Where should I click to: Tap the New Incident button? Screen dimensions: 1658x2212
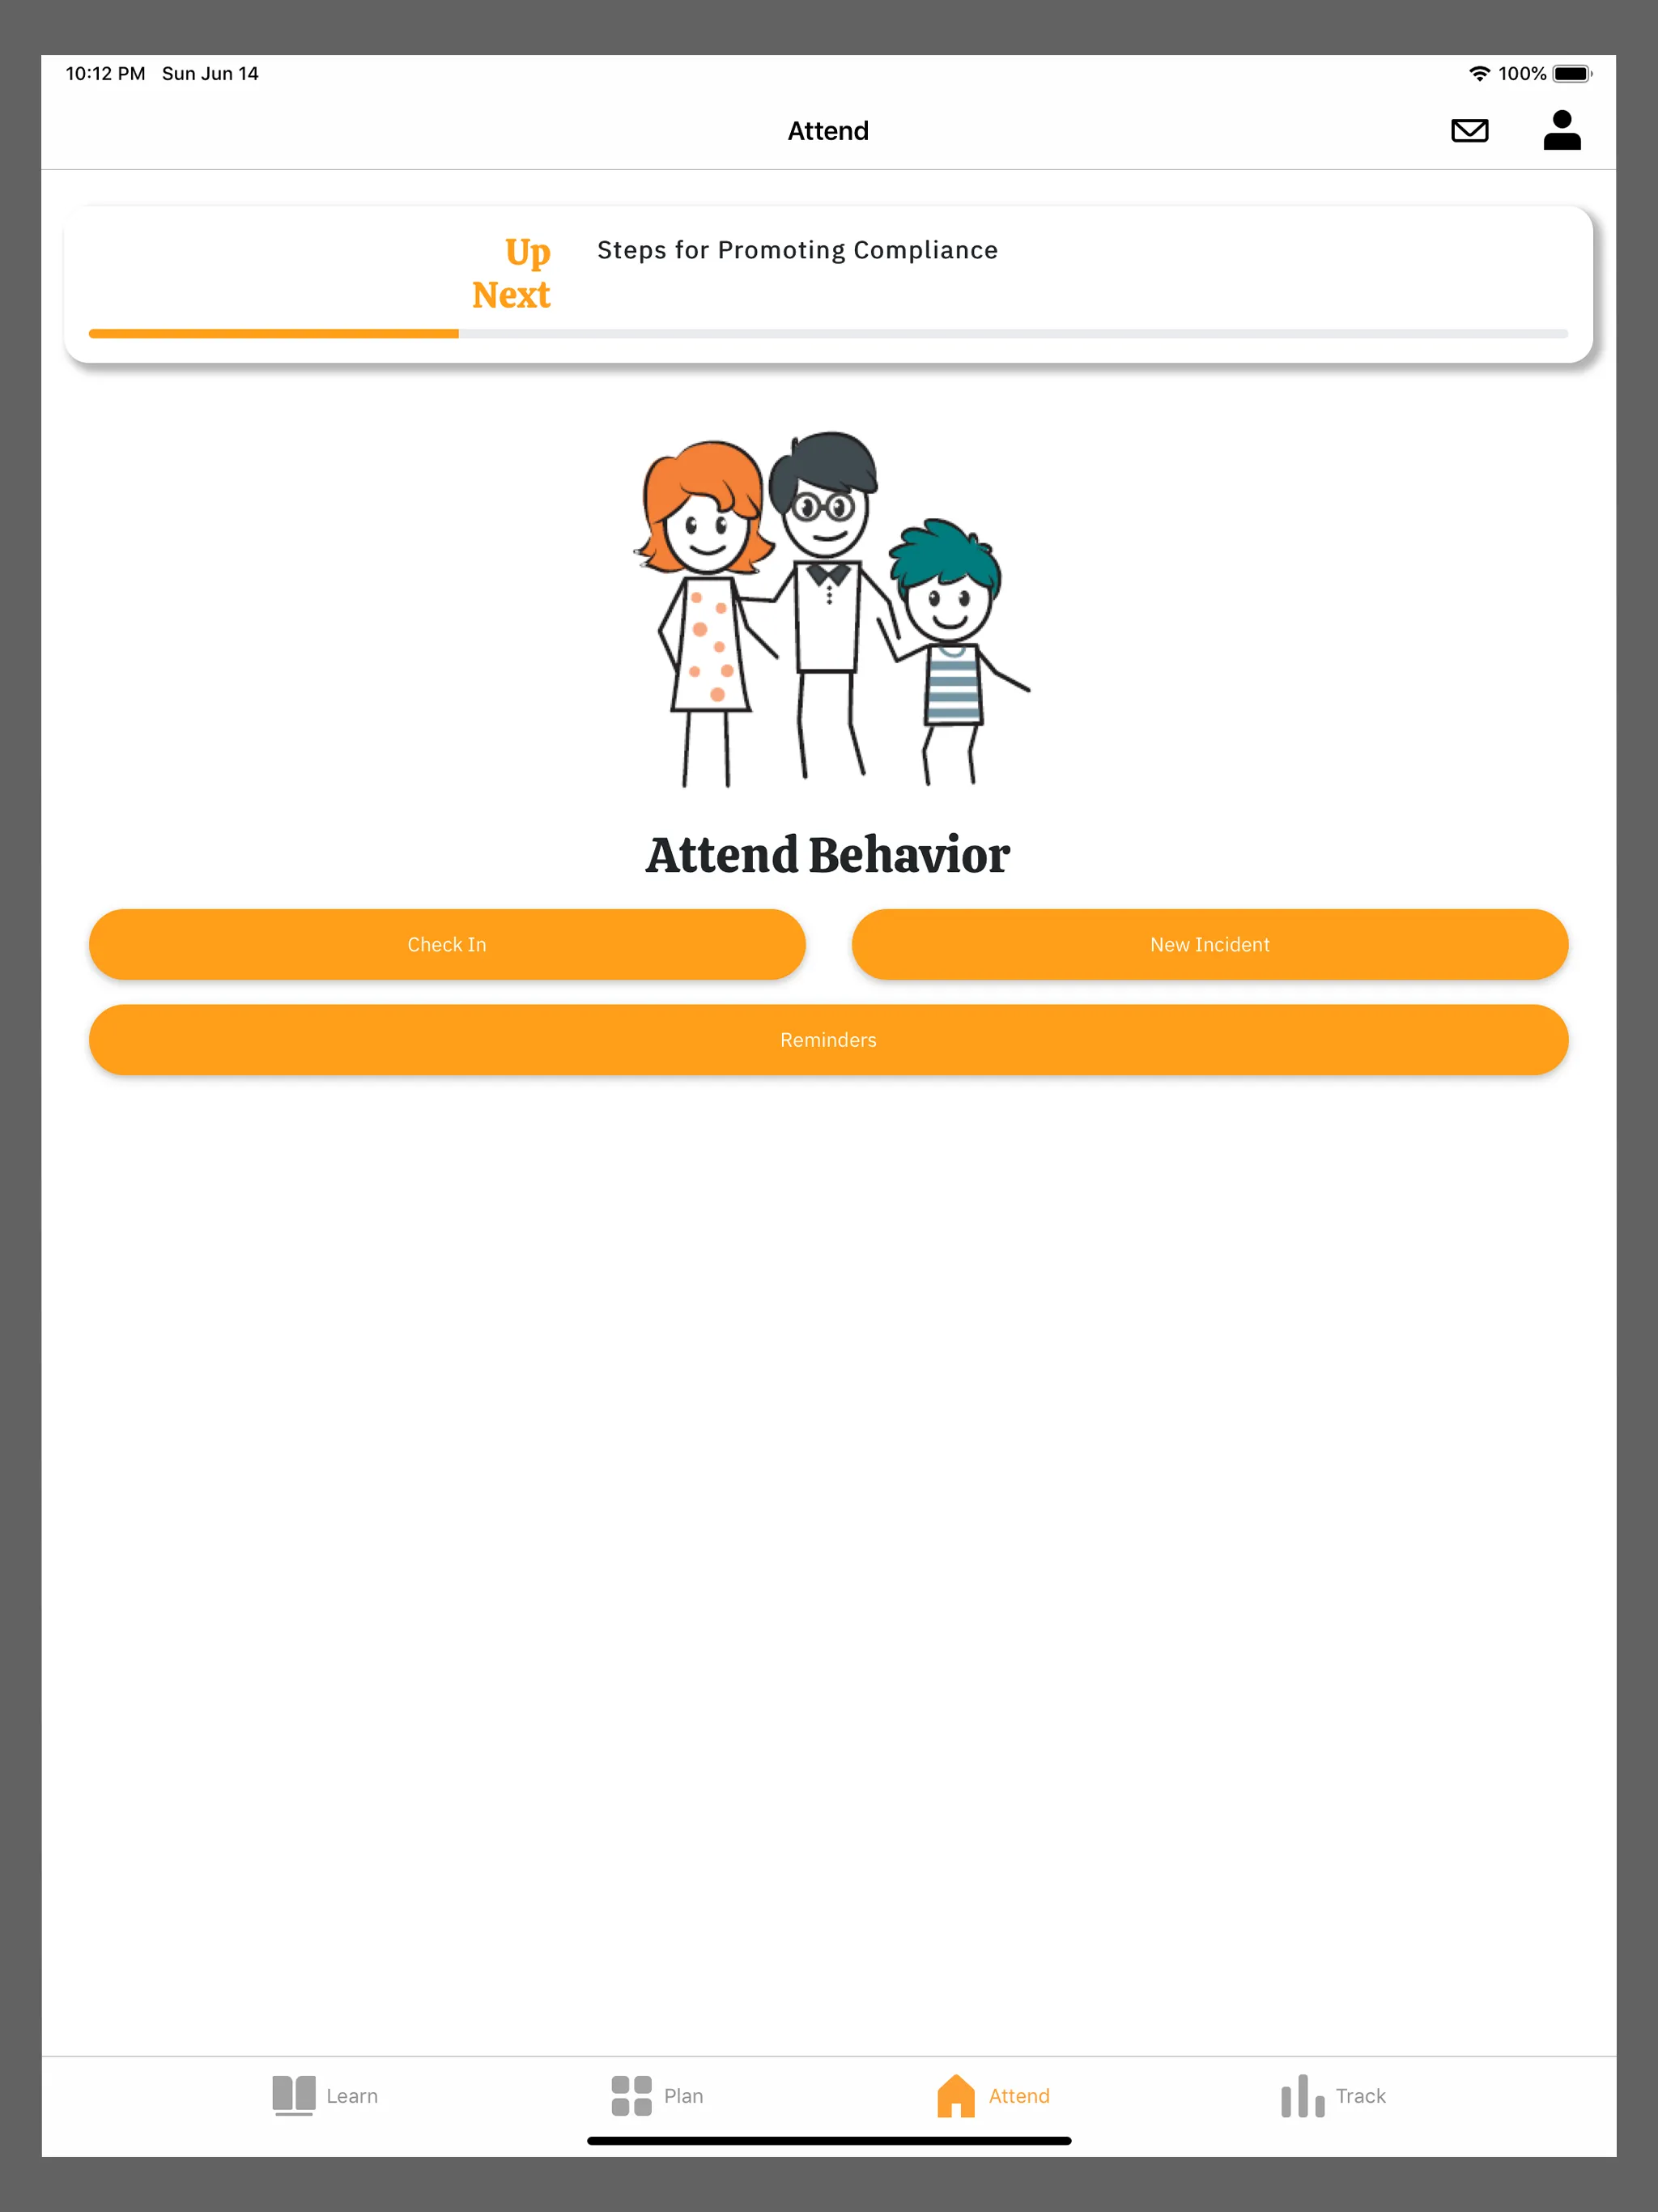pyautogui.click(x=1209, y=944)
